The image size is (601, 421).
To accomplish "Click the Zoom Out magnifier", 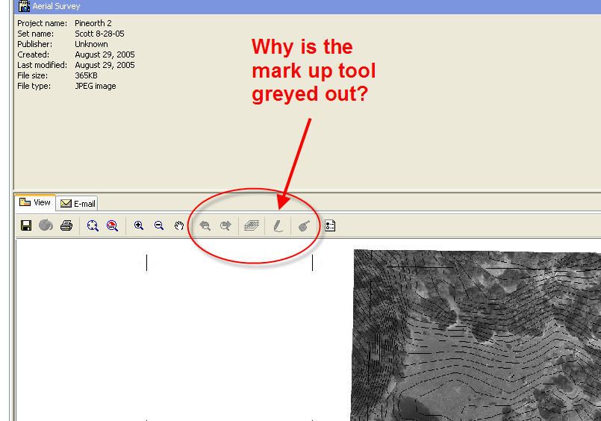I will pos(159,225).
